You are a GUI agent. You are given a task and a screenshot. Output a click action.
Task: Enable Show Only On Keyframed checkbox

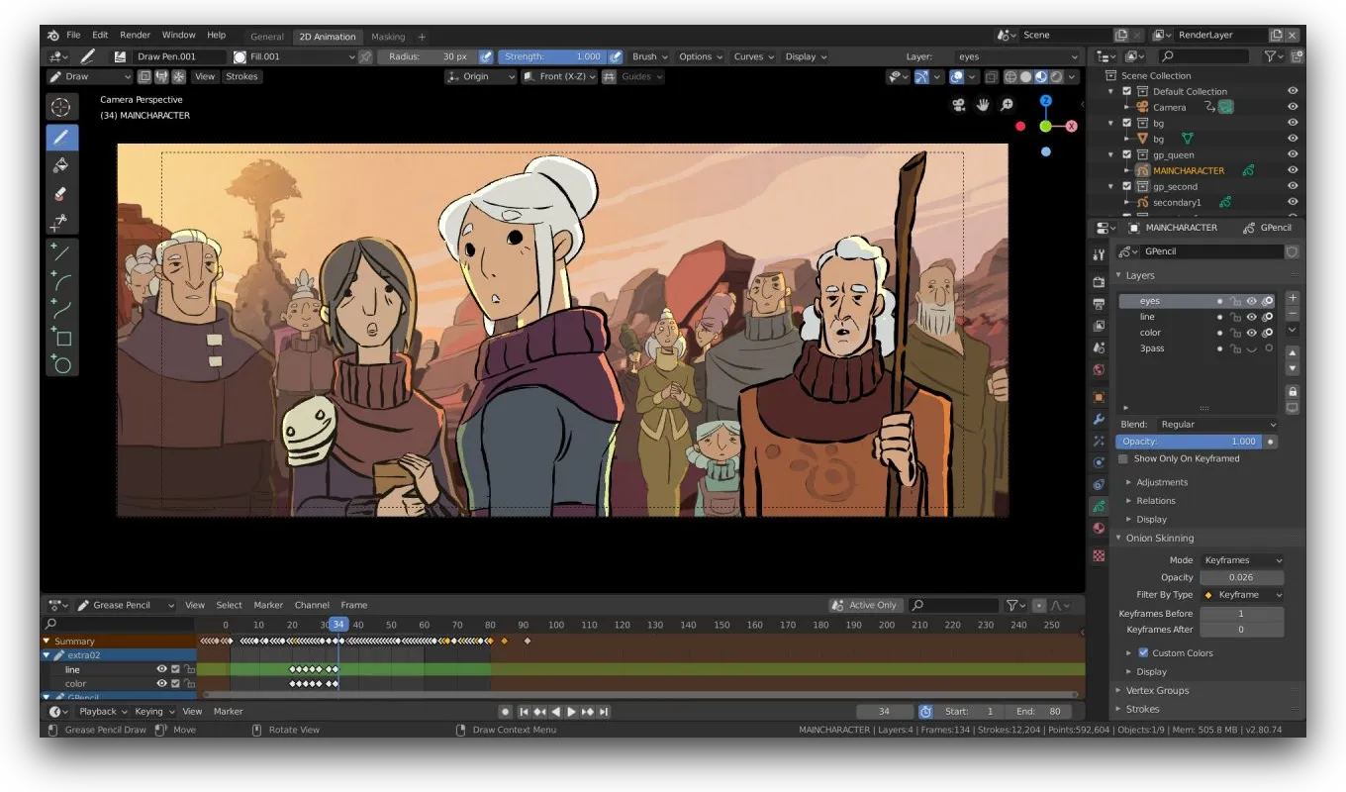coord(1122,459)
